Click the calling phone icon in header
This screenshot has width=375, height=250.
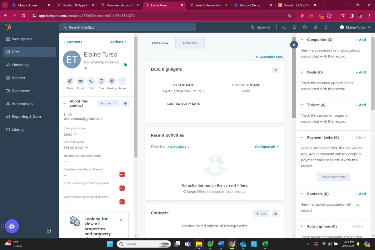tap(284, 27)
